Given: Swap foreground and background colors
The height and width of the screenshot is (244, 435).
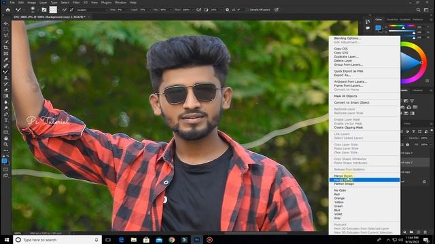Looking at the screenshot, I should coord(7,157).
